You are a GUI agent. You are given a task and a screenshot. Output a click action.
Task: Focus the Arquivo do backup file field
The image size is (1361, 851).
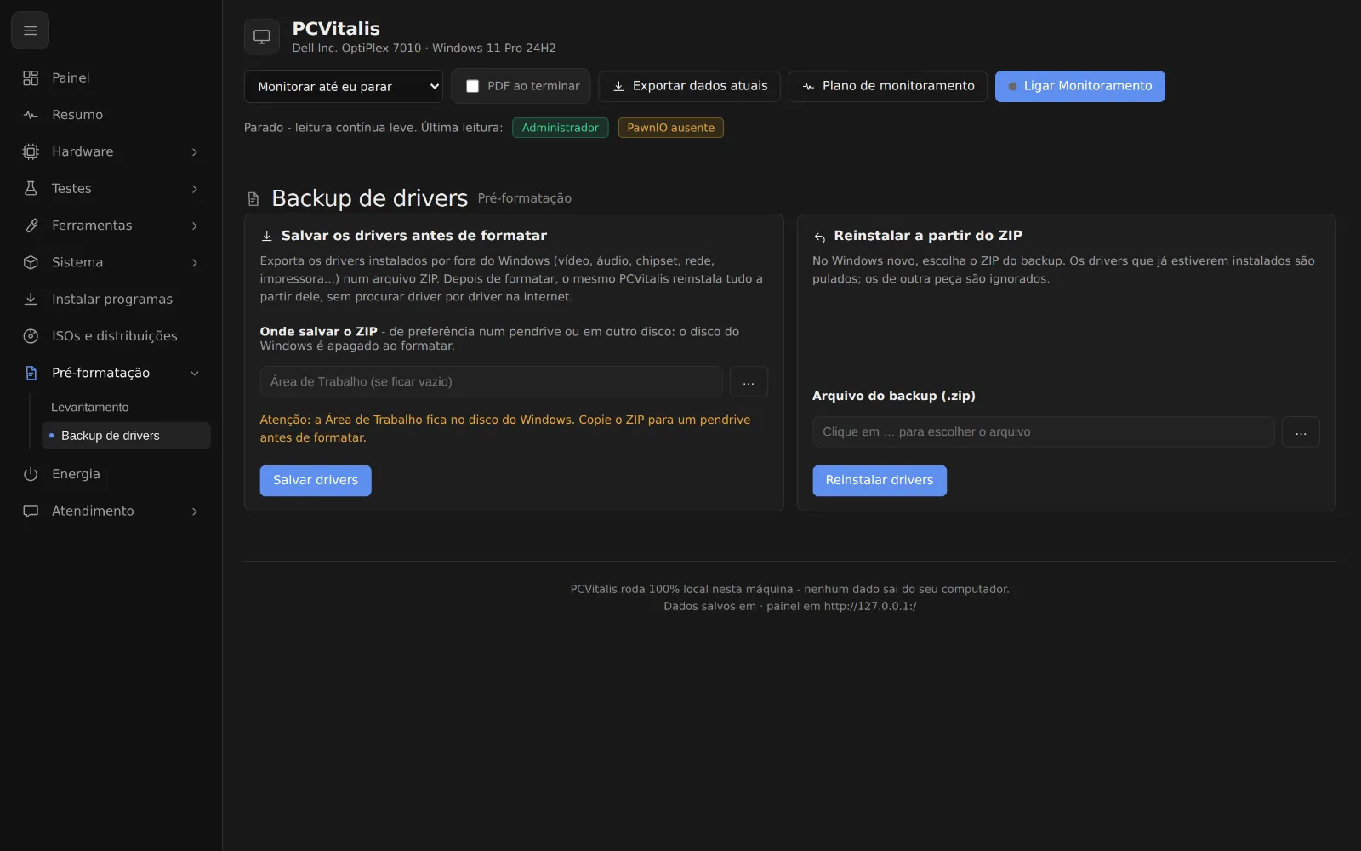pos(1044,432)
